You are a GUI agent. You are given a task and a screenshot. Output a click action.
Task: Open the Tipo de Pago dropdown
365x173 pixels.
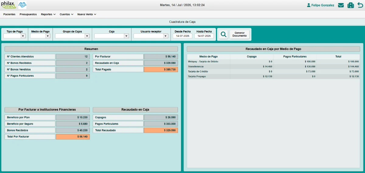tap(15, 36)
